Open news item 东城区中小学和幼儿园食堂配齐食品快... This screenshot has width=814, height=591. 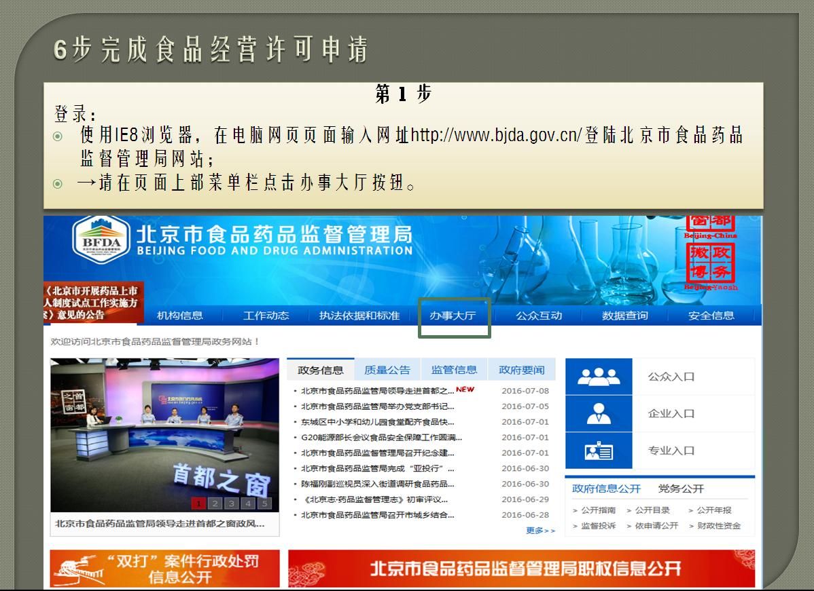click(x=377, y=421)
